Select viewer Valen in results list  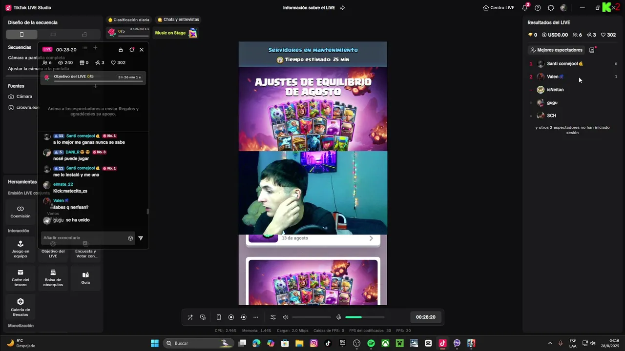(x=573, y=77)
